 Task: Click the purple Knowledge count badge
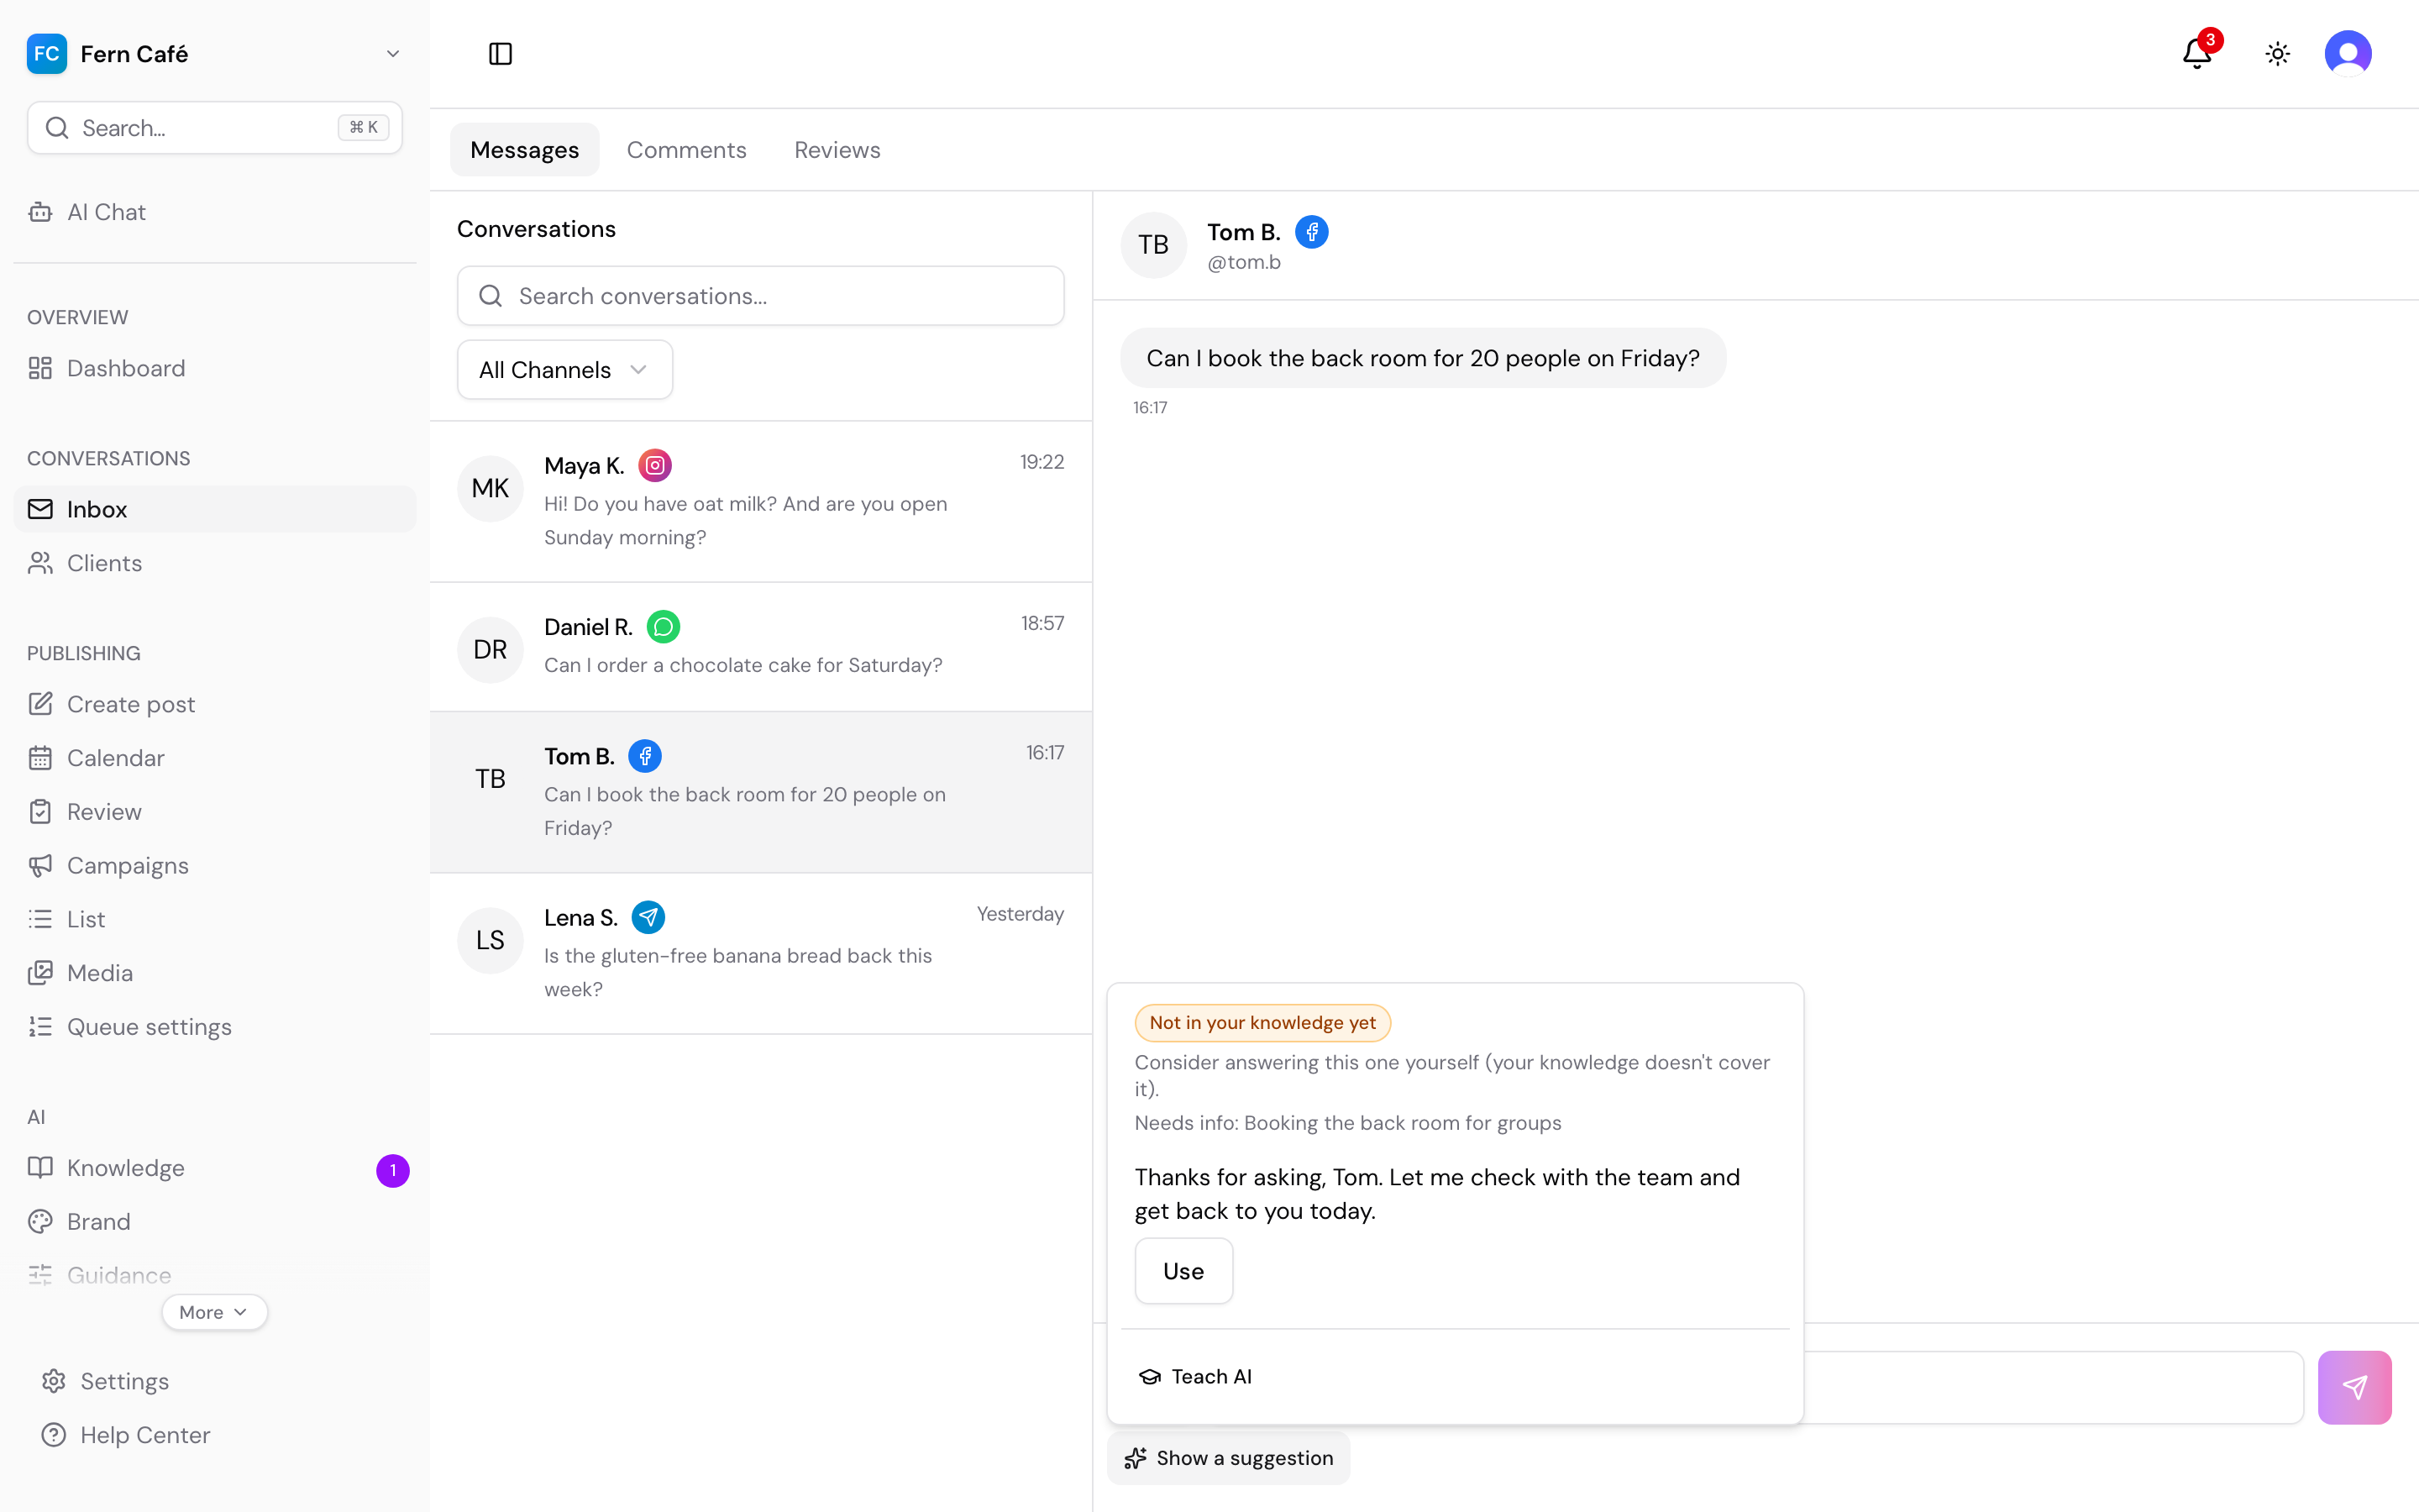point(393,1170)
